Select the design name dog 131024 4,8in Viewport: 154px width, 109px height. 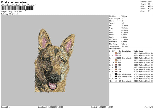15,12
